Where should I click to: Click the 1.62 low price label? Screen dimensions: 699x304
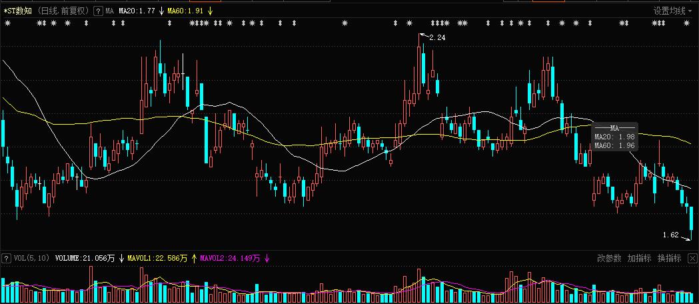tap(670, 235)
